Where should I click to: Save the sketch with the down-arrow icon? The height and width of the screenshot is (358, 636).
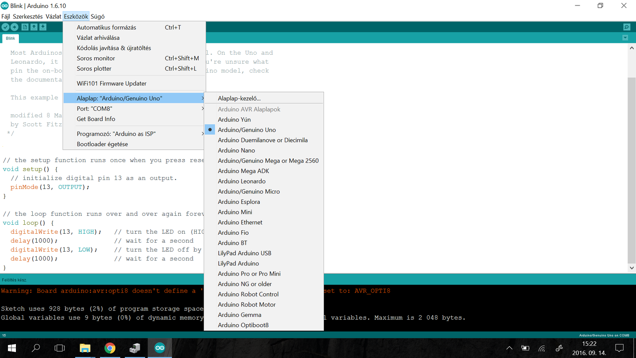click(43, 27)
